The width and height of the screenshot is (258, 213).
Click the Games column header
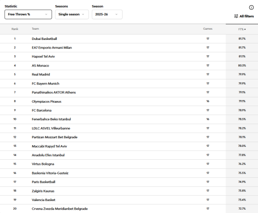click(208, 29)
